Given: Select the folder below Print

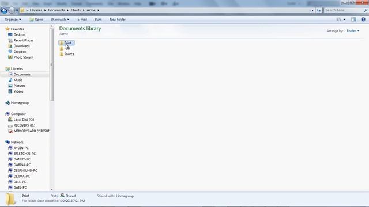Looking at the screenshot, I should [65, 48].
